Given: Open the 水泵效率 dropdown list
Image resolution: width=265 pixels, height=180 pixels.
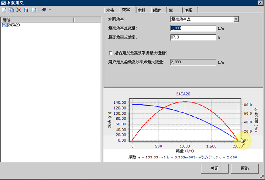Looking at the screenshot, I should [236, 19].
